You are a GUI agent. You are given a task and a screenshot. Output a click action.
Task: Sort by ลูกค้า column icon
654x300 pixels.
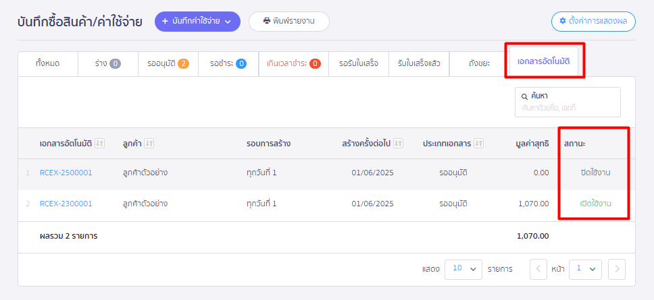[x=149, y=144]
